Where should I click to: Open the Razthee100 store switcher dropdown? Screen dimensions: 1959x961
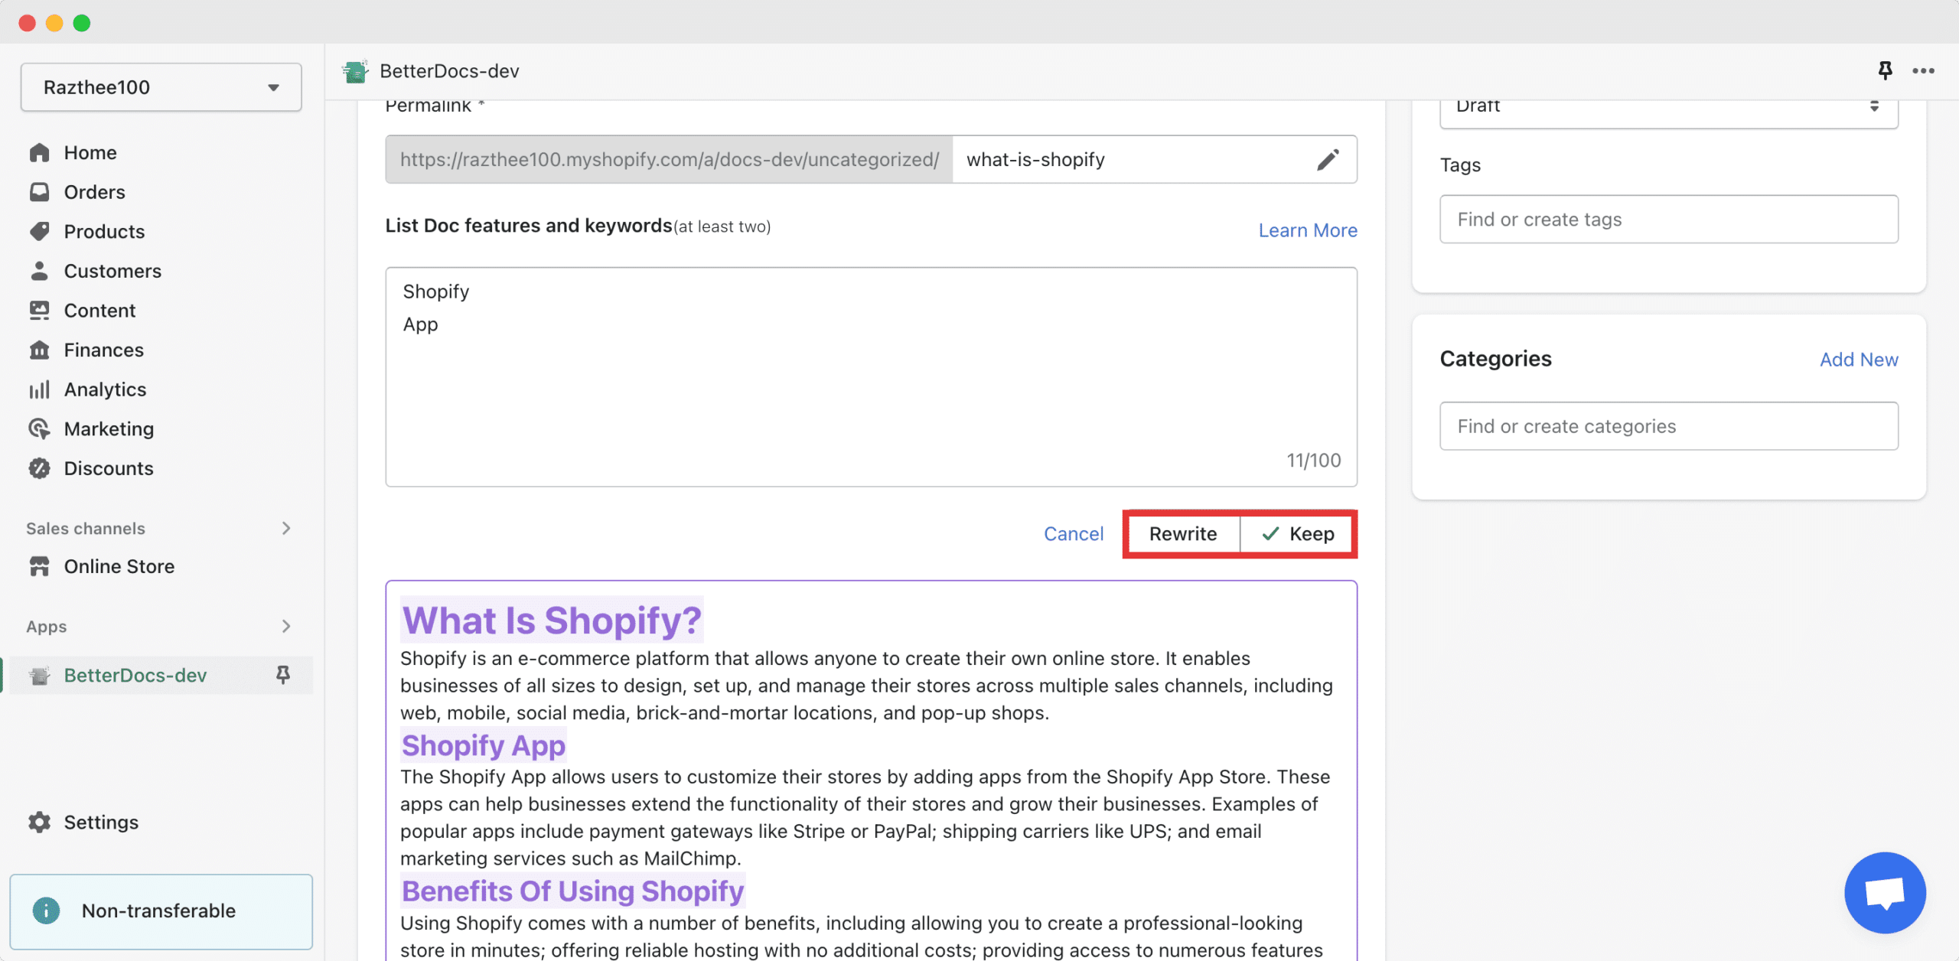point(161,87)
